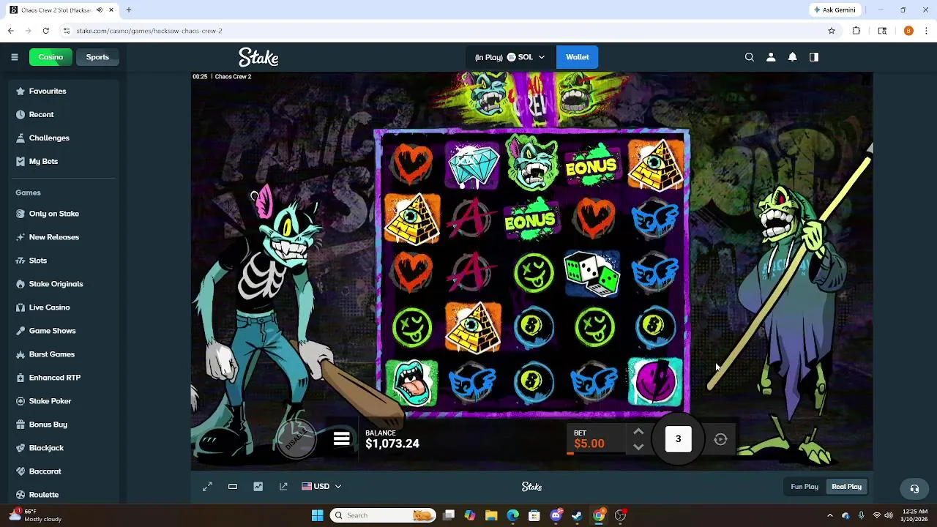Switch to theatre mode view

[233, 487]
